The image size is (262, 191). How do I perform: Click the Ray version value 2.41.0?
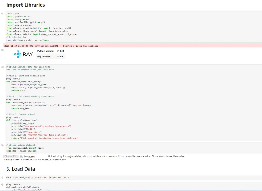click(x=59, y=56)
